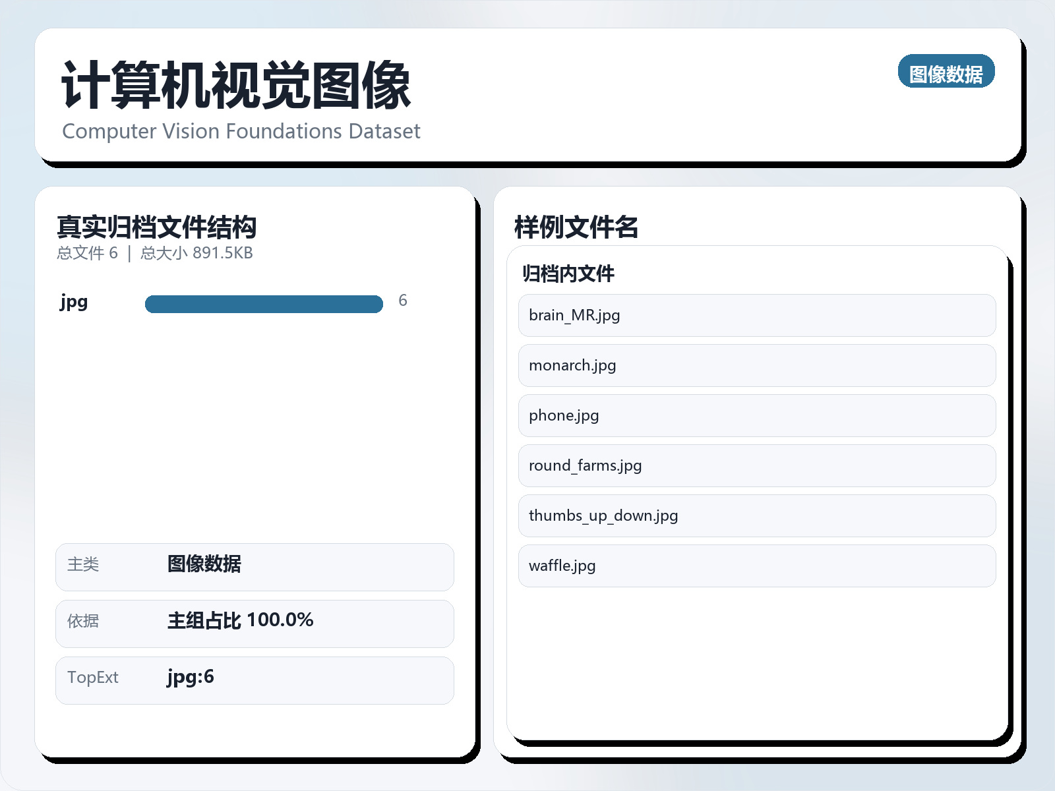Screen dimensions: 1055x791
Task: Click the phone.jpg list item
Action: 756,415
